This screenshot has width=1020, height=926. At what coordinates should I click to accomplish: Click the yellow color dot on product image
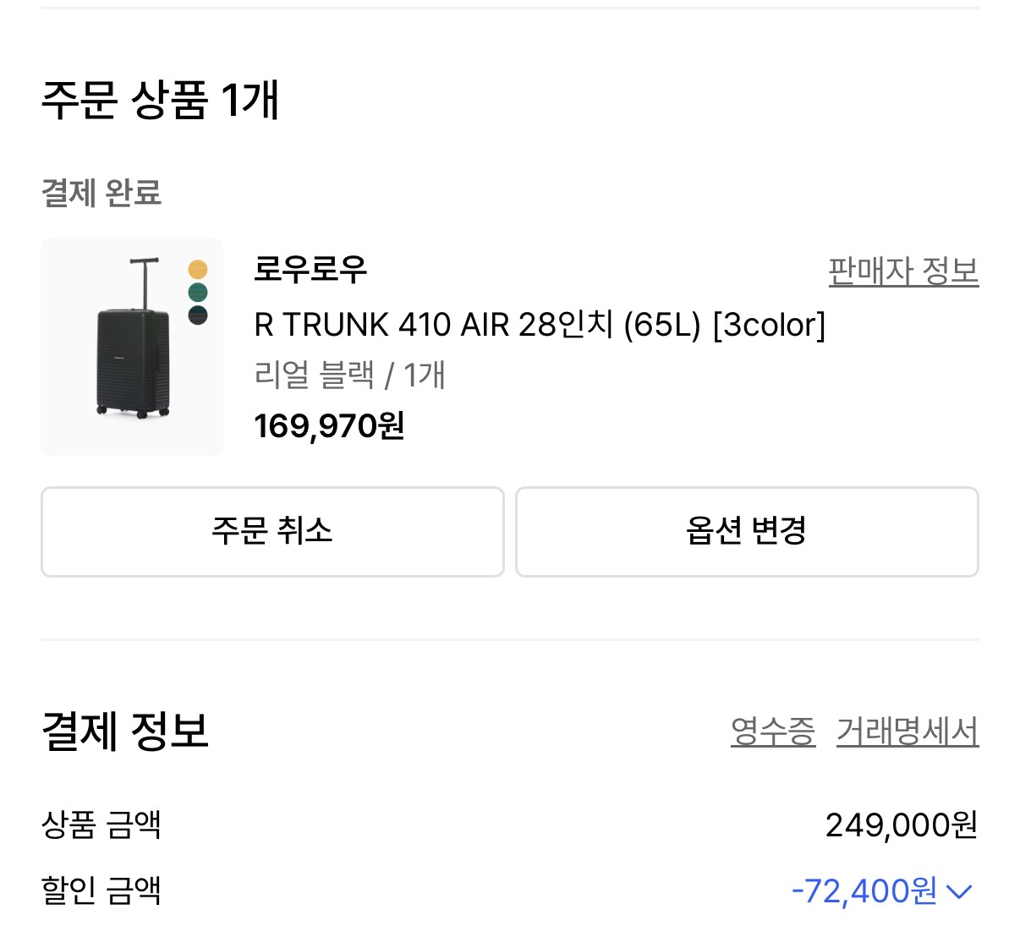tap(198, 270)
